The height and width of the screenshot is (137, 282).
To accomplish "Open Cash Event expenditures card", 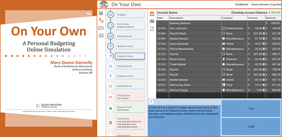I will click(130, 123).
